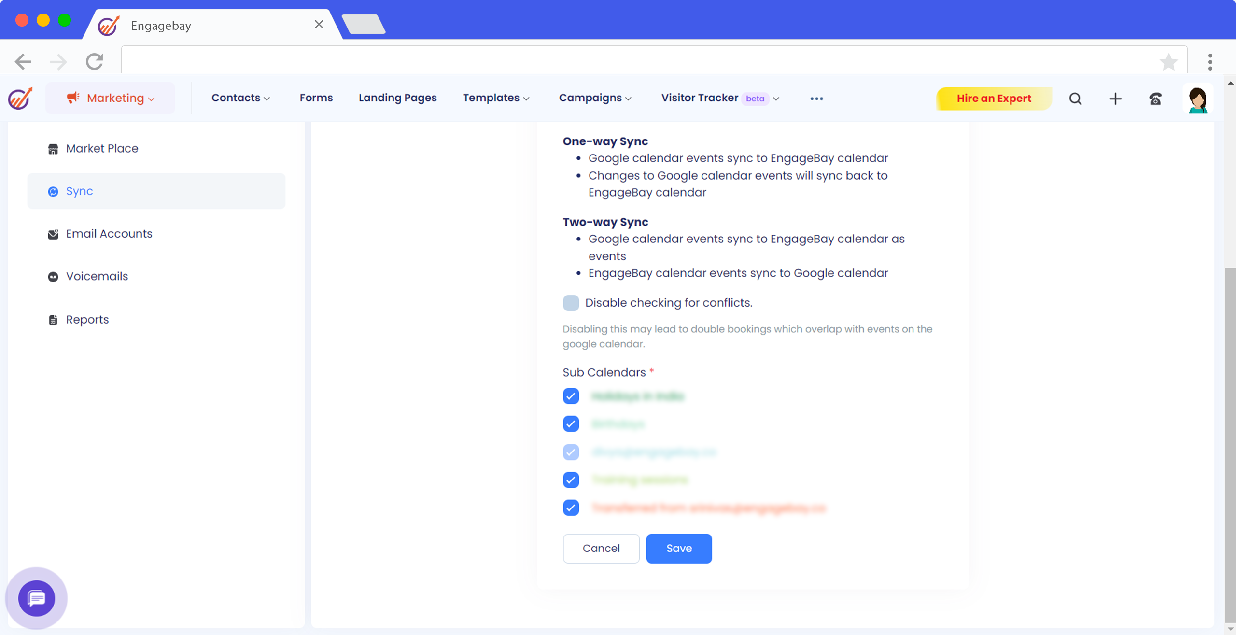Enable Disable checking for conflicts checkbox
This screenshot has height=635, width=1236.
(x=571, y=303)
